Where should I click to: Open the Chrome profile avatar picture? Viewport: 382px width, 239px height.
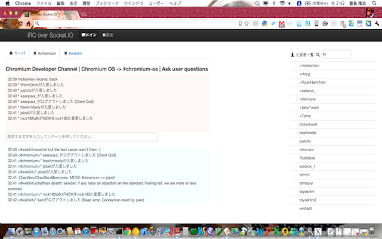point(369,13)
